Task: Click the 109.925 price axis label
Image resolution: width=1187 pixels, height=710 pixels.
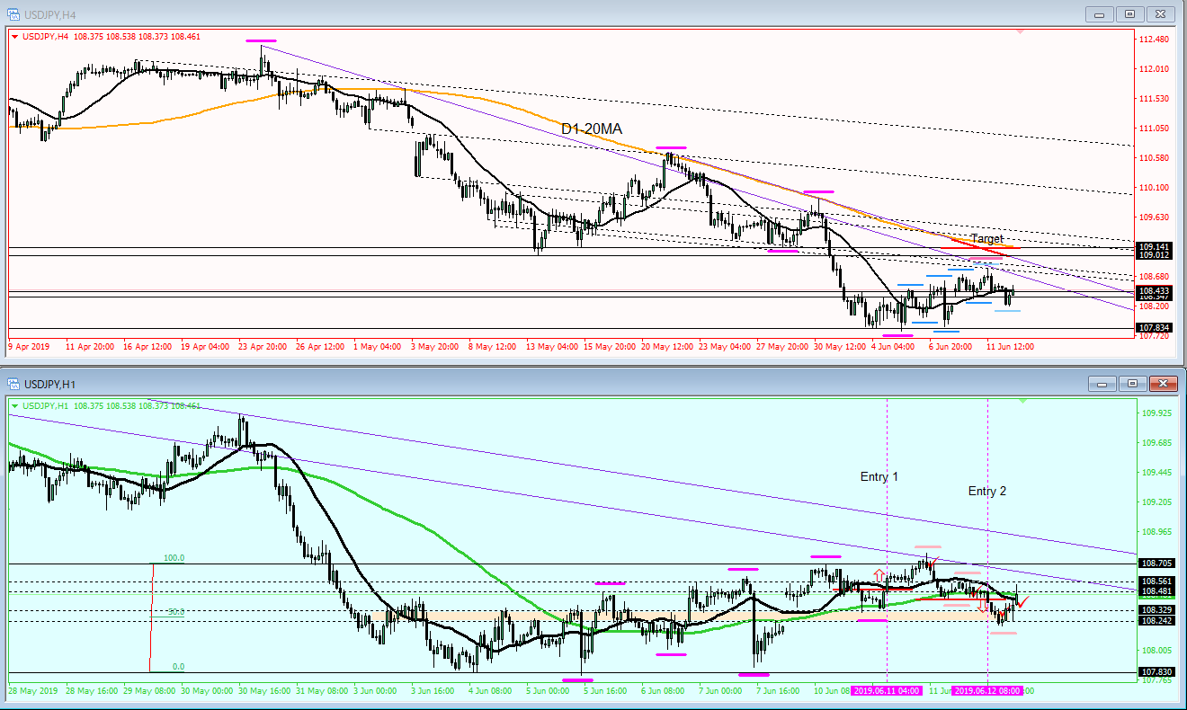Action: tap(1156, 413)
